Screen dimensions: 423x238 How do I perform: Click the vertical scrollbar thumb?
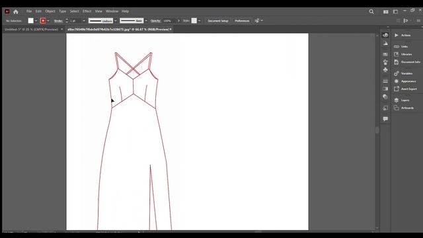pyautogui.click(x=377, y=130)
